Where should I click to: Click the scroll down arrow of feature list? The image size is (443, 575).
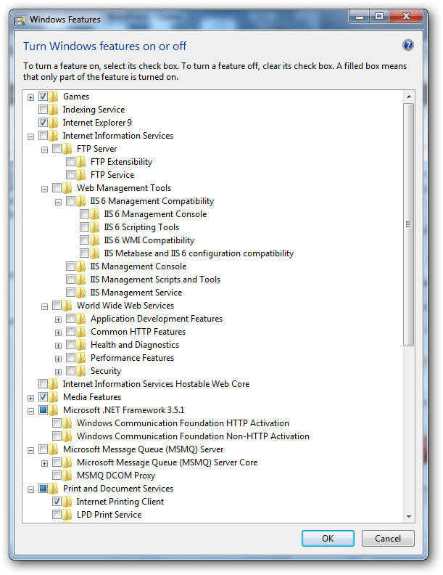(409, 517)
